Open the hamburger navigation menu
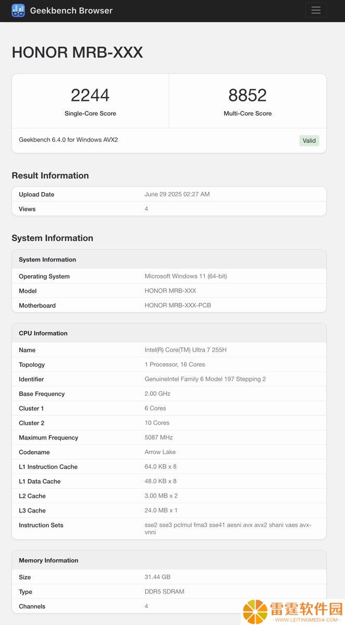This screenshot has height=625, width=345. [x=316, y=10]
